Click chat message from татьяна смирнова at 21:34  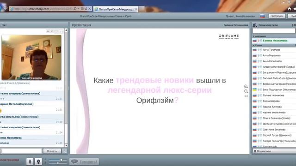tap(32, 130)
